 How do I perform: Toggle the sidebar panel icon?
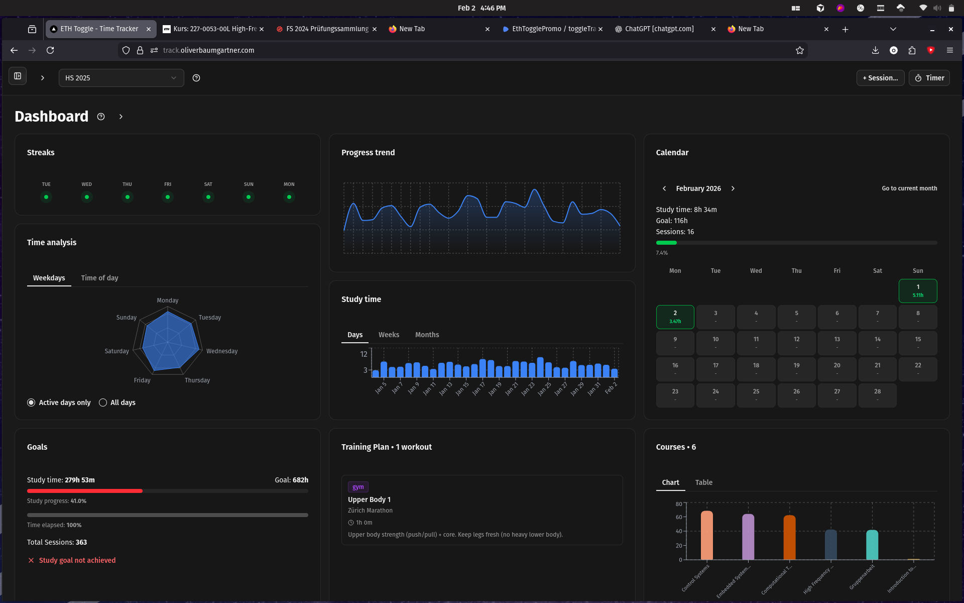[18, 76]
